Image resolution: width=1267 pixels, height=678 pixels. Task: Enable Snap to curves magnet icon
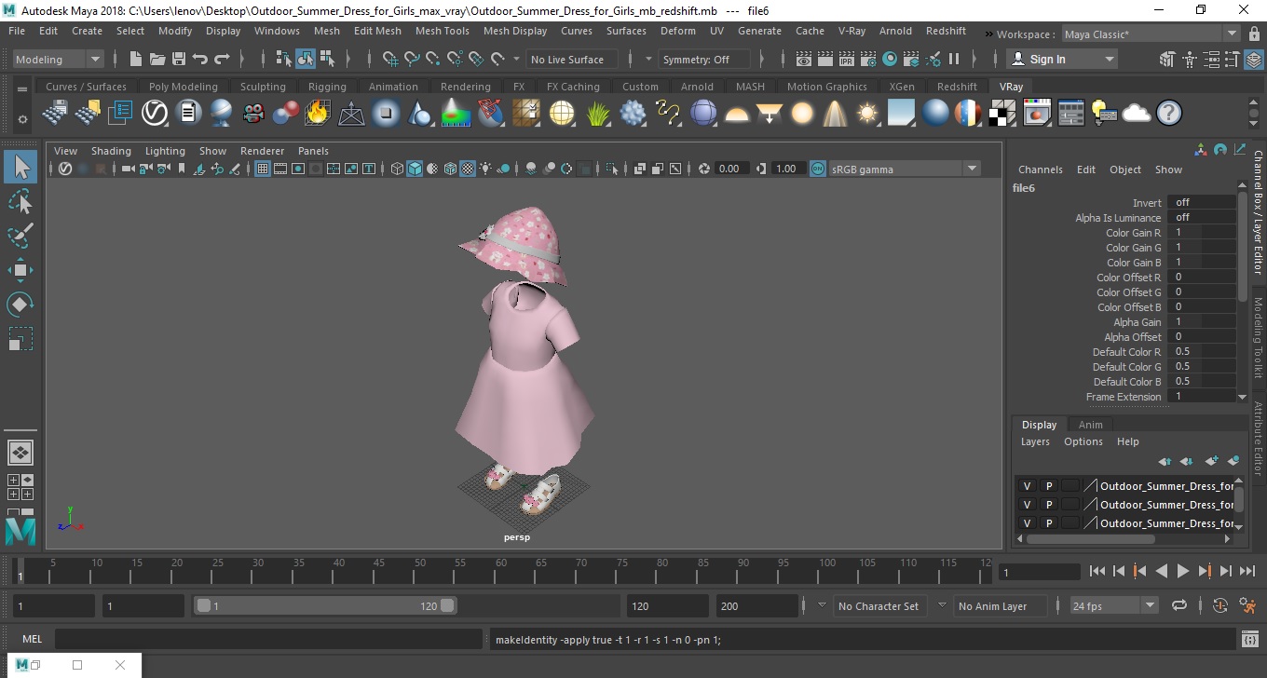412,59
